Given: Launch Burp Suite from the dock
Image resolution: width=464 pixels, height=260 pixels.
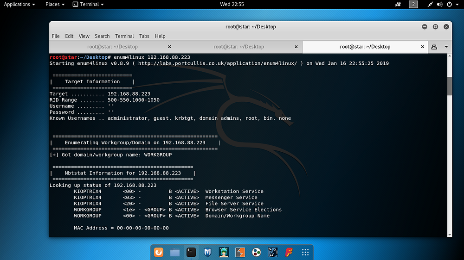Looking at the screenshot, I should click(x=240, y=252).
